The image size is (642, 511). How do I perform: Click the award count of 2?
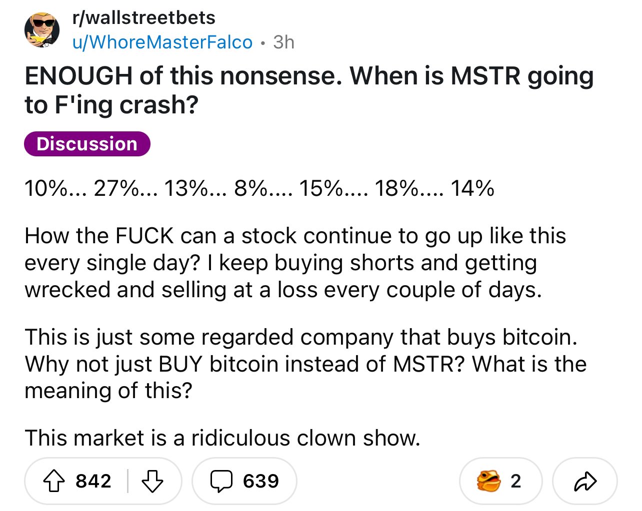pyautogui.click(x=515, y=481)
